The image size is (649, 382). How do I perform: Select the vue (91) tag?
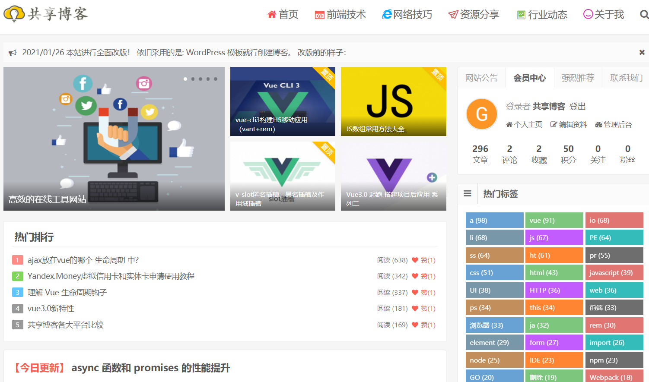point(554,220)
